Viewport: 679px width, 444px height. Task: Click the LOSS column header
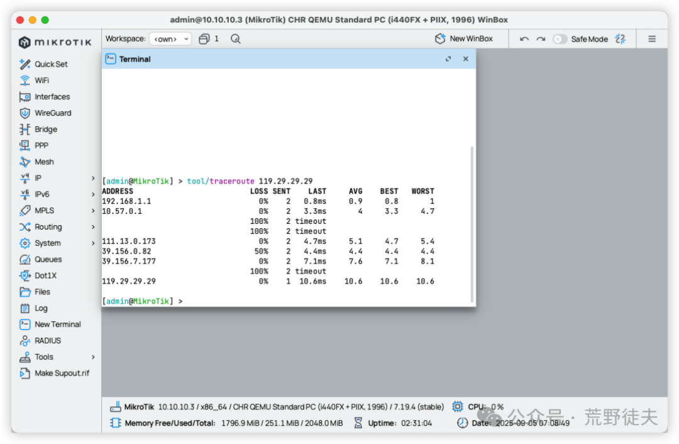click(259, 191)
